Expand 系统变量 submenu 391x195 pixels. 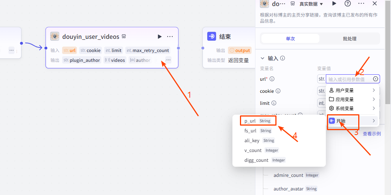pyautogui.click(x=353, y=108)
